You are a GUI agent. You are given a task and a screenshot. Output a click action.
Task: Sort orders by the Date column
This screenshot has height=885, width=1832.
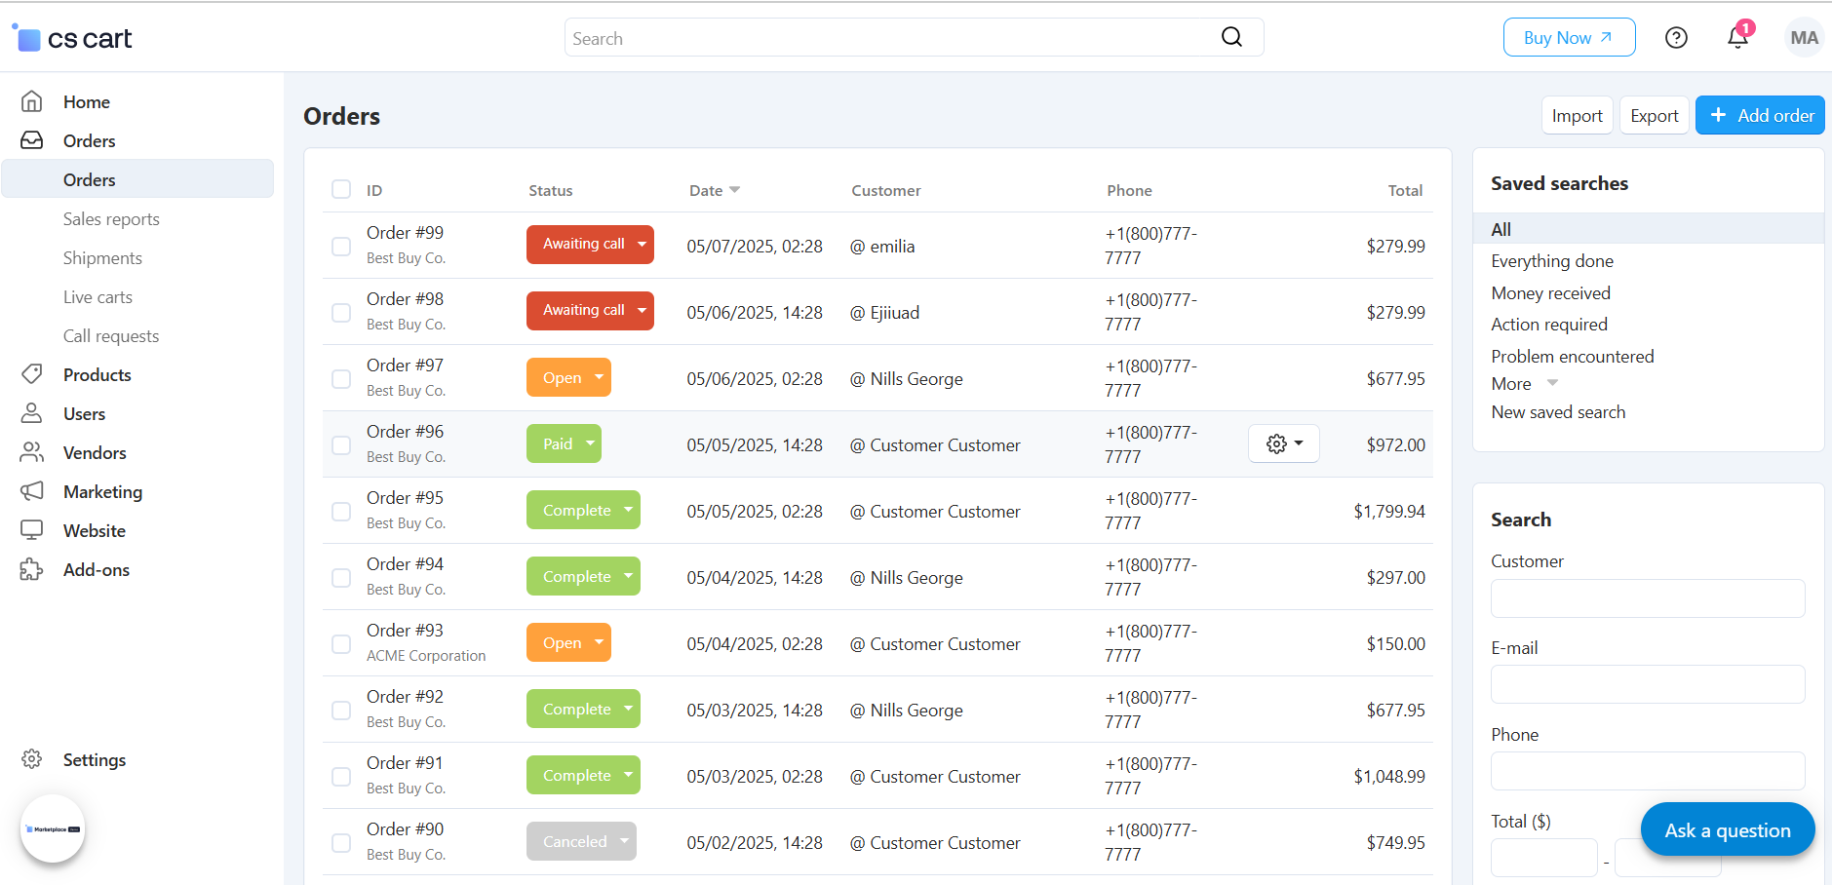click(x=714, y=190)
